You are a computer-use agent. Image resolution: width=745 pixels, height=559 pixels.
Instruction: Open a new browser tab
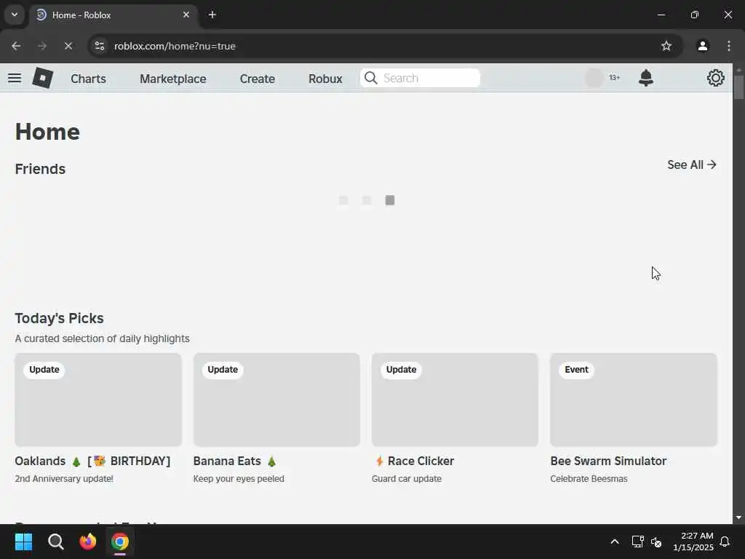pos(212,15)
